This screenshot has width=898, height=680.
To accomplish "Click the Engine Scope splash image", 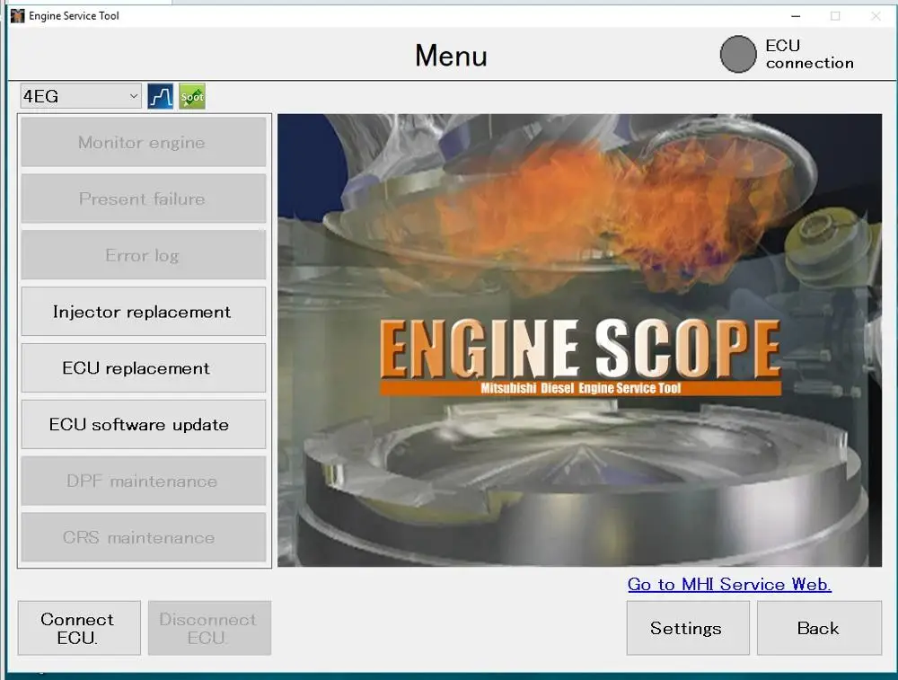I will coord(579,340).
